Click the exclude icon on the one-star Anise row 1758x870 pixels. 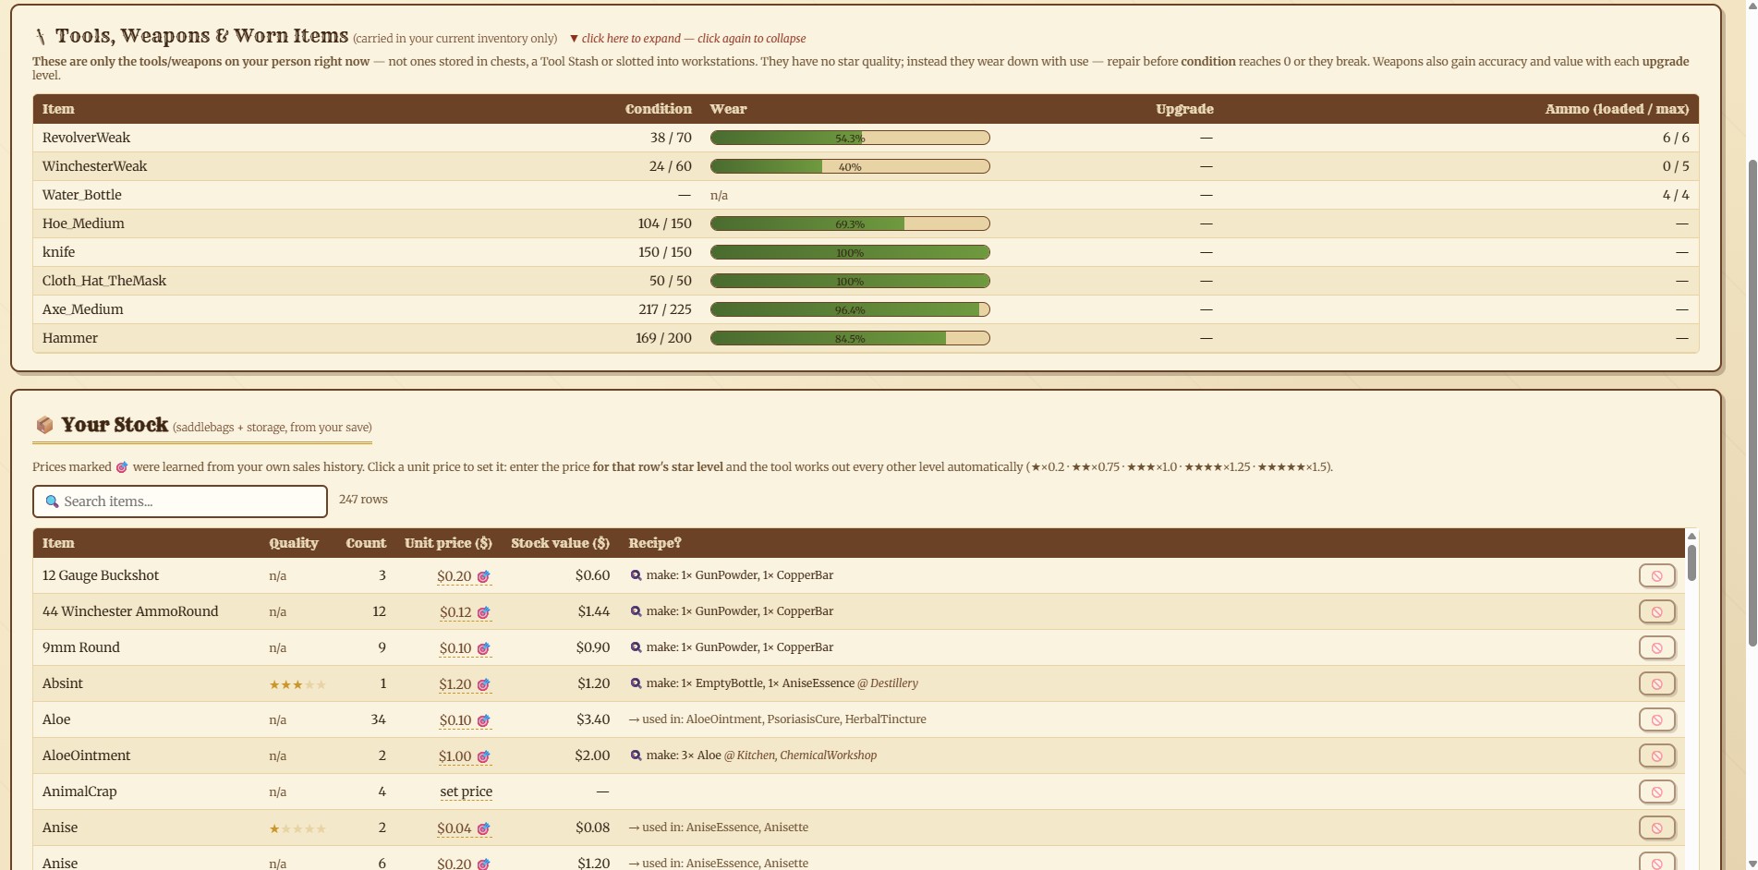pos(1656,828)
